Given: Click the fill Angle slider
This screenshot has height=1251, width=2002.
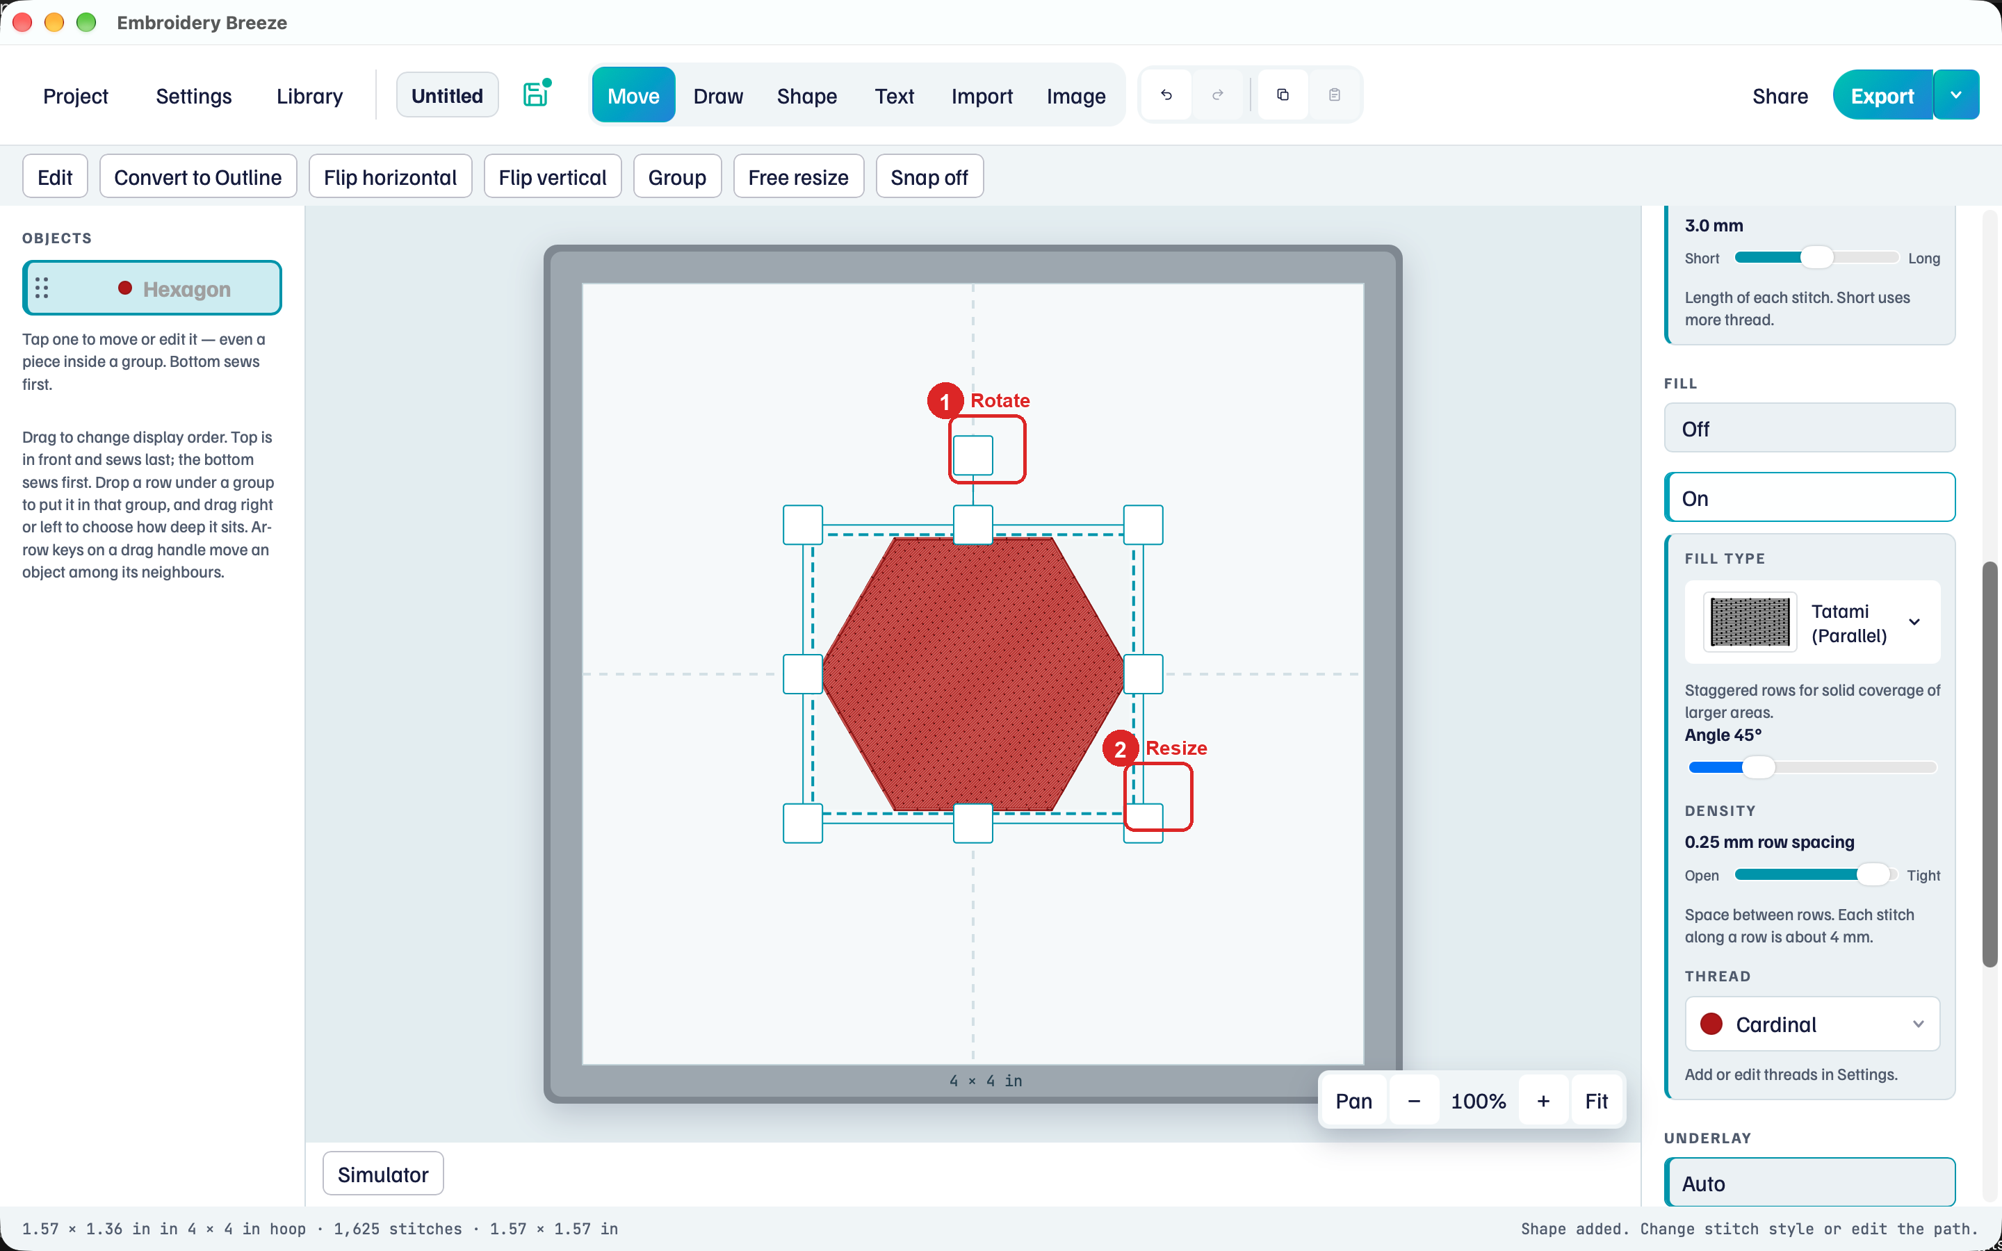Looking at the screenshot, I should (x=1812, y=767).
